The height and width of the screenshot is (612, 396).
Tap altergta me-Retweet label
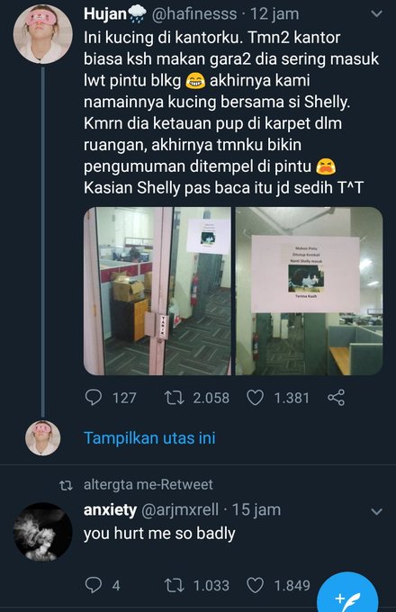(x=148, y=484)
